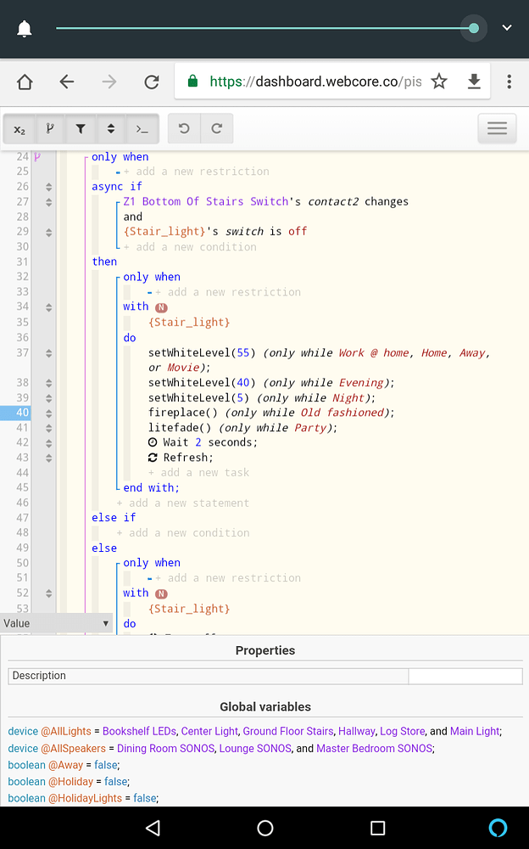Tap the notification bell icon
This screenshot has height=849, width=529.
tap(25, 28)
